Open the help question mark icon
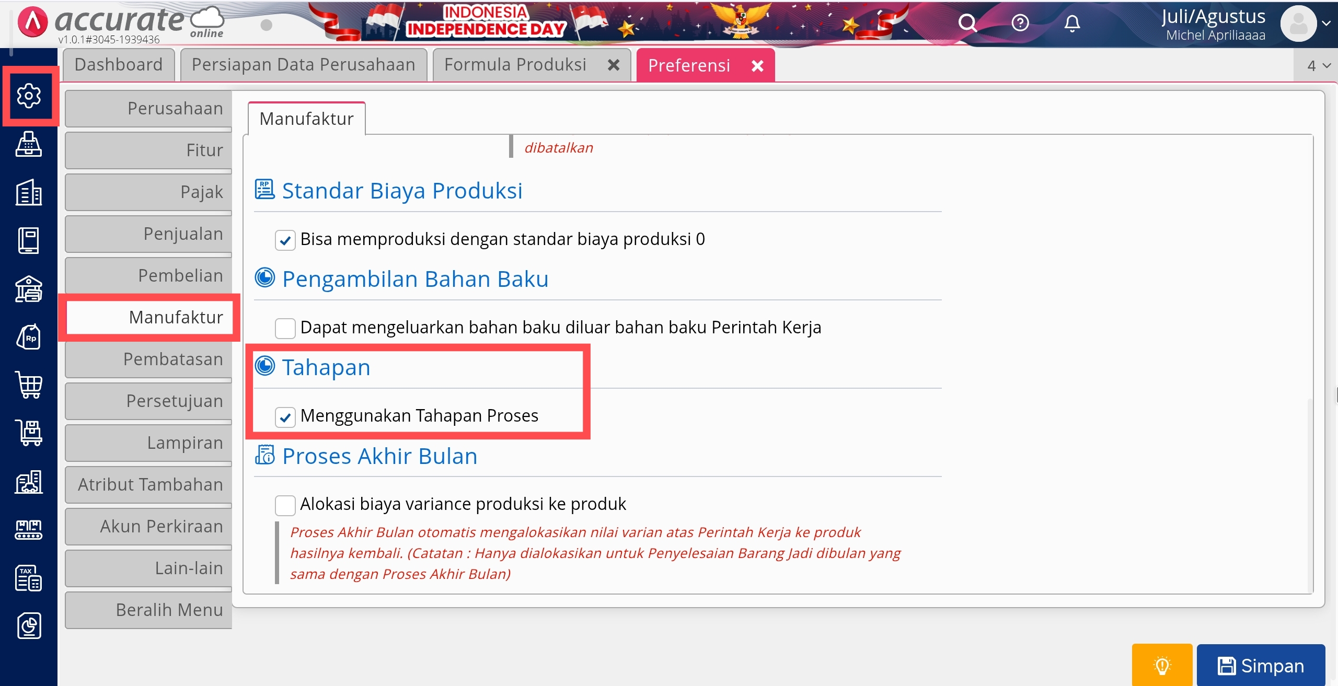Screen dimensions: 1338x686 pyautogui.click(x=1020, y=23)
